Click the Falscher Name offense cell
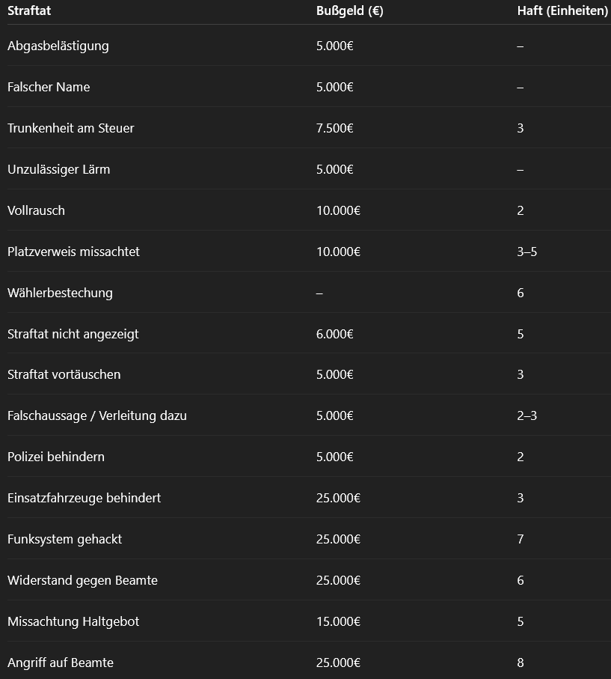Image resolution: width=611 pixels, height=679 pixels. click(x=49, y=87)
